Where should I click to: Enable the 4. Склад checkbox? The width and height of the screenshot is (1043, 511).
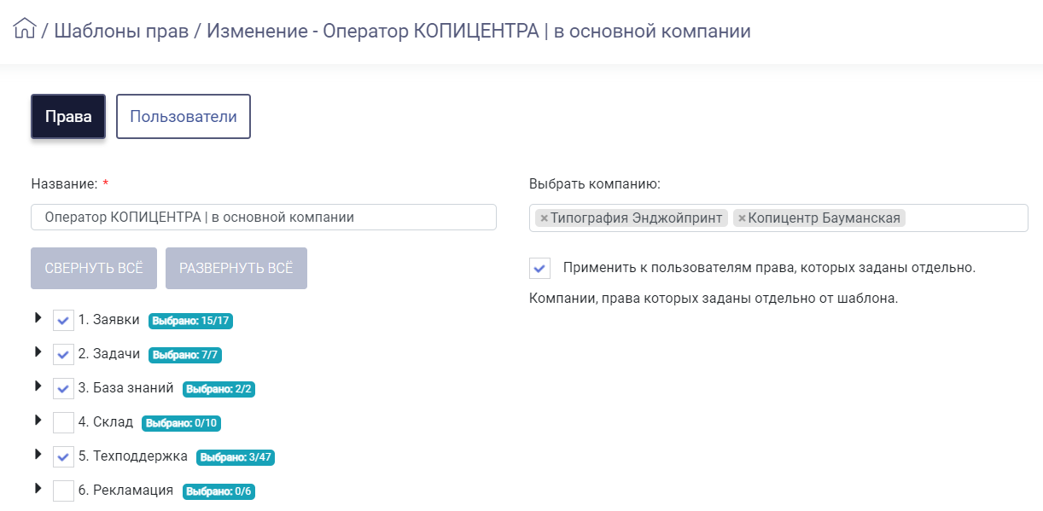pyautogui.click(x=63, y=422)
